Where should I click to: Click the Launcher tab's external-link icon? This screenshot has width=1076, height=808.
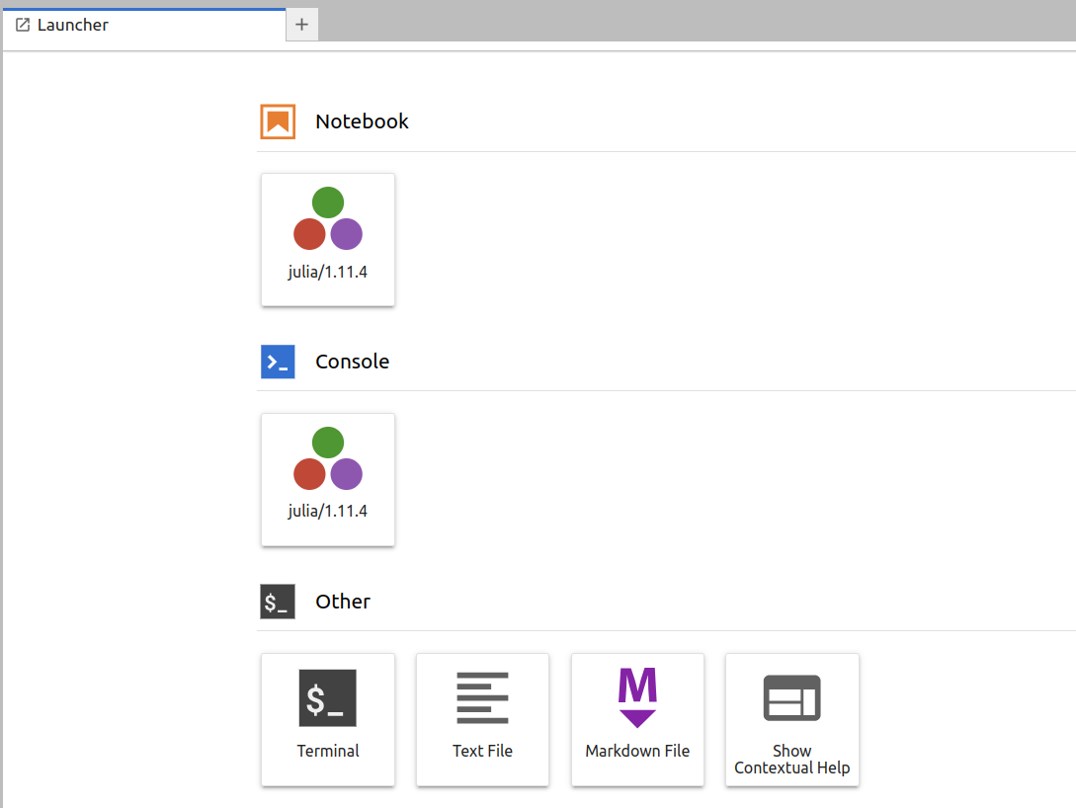(x=23, y=25)
